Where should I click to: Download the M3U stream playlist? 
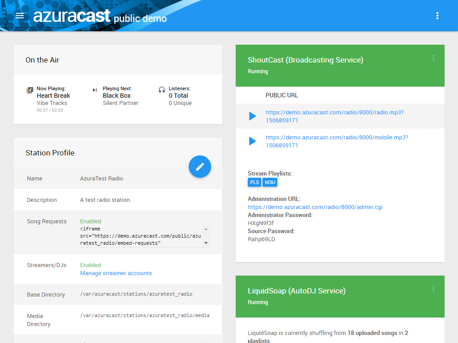tap(269, 182)
